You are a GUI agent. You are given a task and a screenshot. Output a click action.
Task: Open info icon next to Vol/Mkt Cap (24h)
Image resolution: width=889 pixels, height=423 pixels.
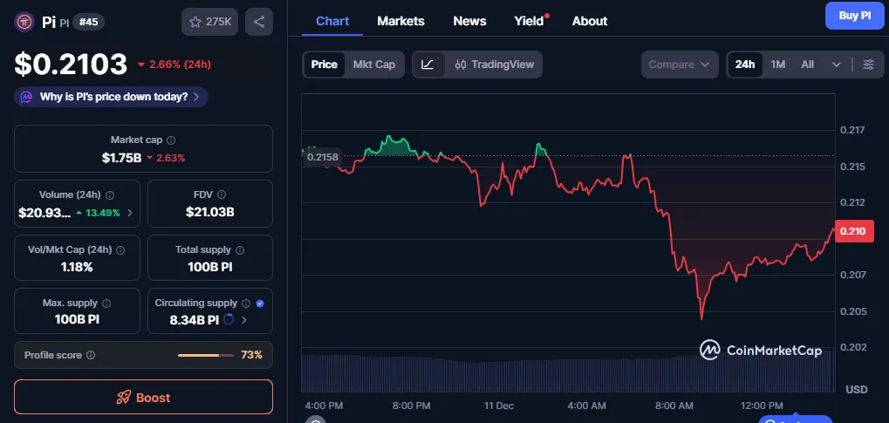pyautogui.click(x=120, y=250)
